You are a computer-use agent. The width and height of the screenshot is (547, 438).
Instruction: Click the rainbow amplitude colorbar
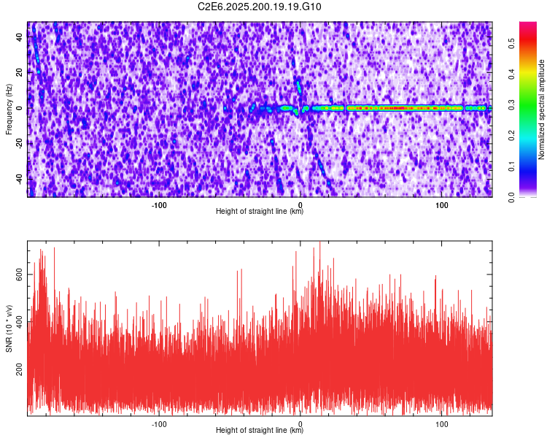click(528, 109)
